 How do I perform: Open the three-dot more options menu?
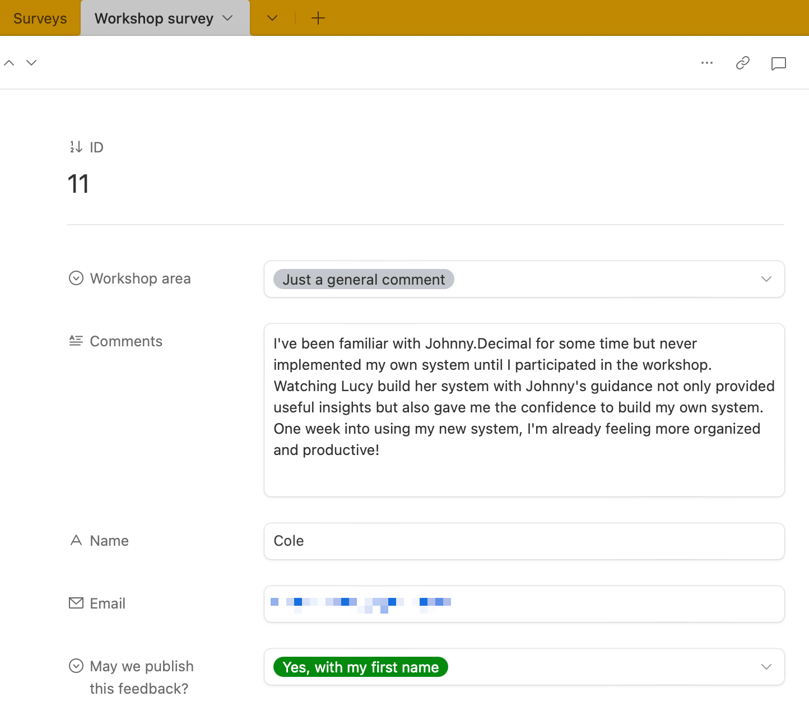click(707, 63)
